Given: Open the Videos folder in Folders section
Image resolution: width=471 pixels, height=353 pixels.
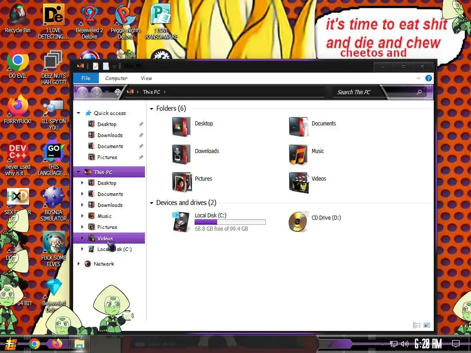Looking at the screenshot, I should (x=308, y=182).
